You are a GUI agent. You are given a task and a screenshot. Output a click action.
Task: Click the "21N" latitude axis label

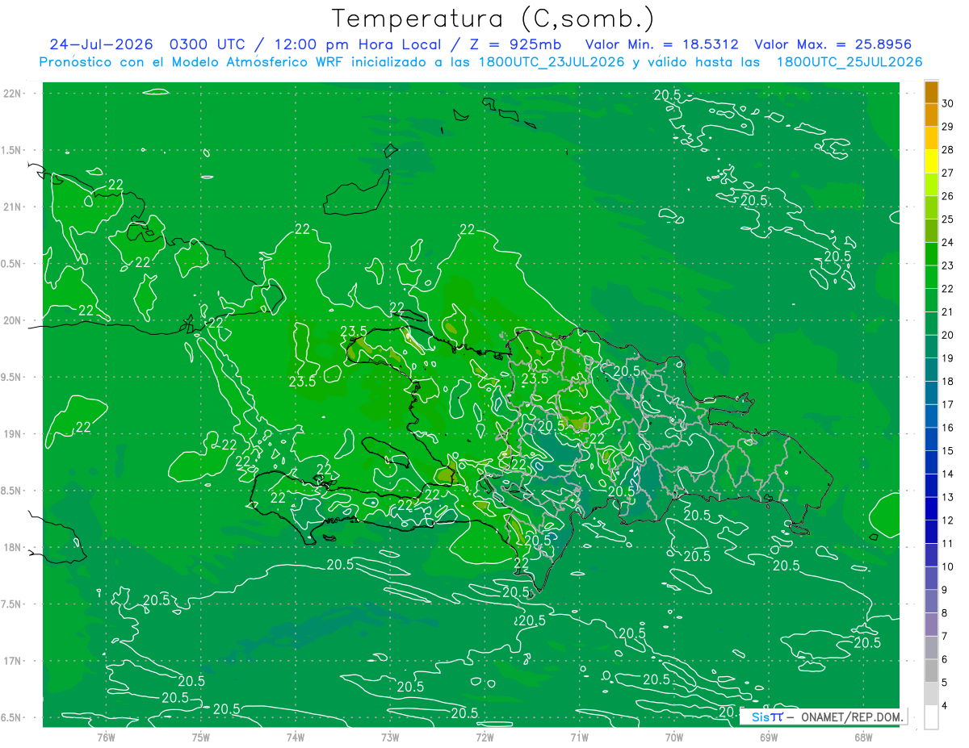12,207
